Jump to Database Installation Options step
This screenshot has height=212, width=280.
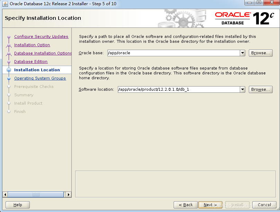click(x=43, y=53)
